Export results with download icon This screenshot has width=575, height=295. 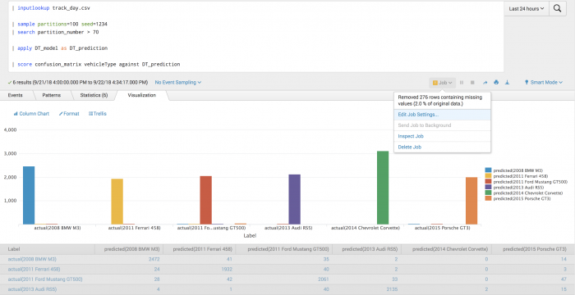pos(507,83)
